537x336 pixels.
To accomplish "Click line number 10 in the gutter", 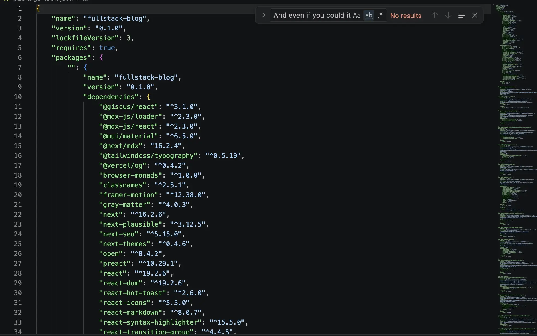I will click(18, 97).
